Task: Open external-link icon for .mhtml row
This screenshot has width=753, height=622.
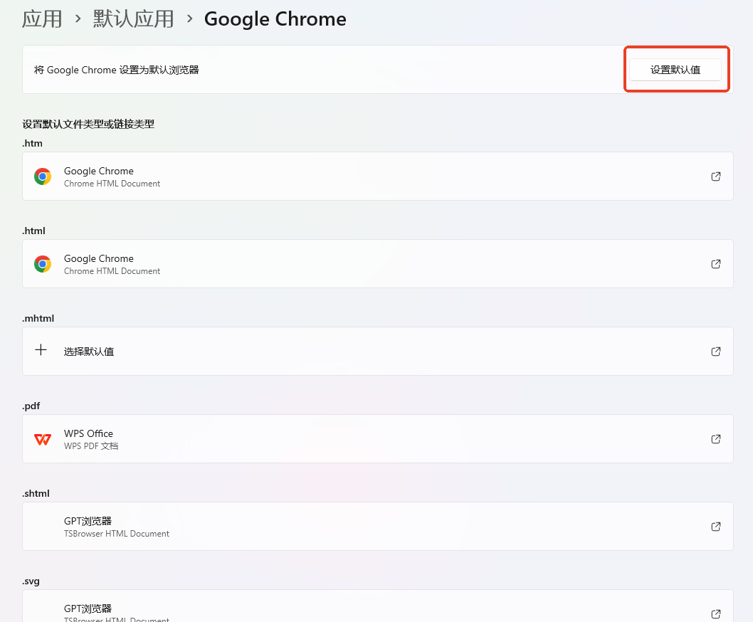Action: coord(715,351)
